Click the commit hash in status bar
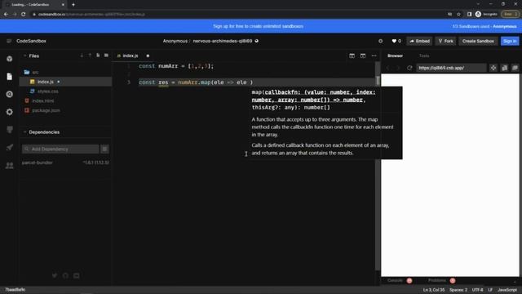 coord(15,290)
